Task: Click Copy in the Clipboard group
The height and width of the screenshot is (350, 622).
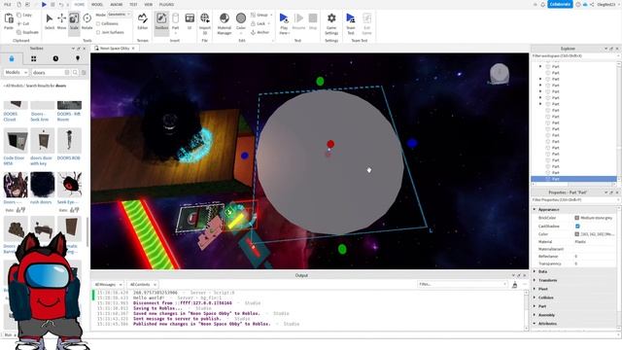Action: point(24,16)
